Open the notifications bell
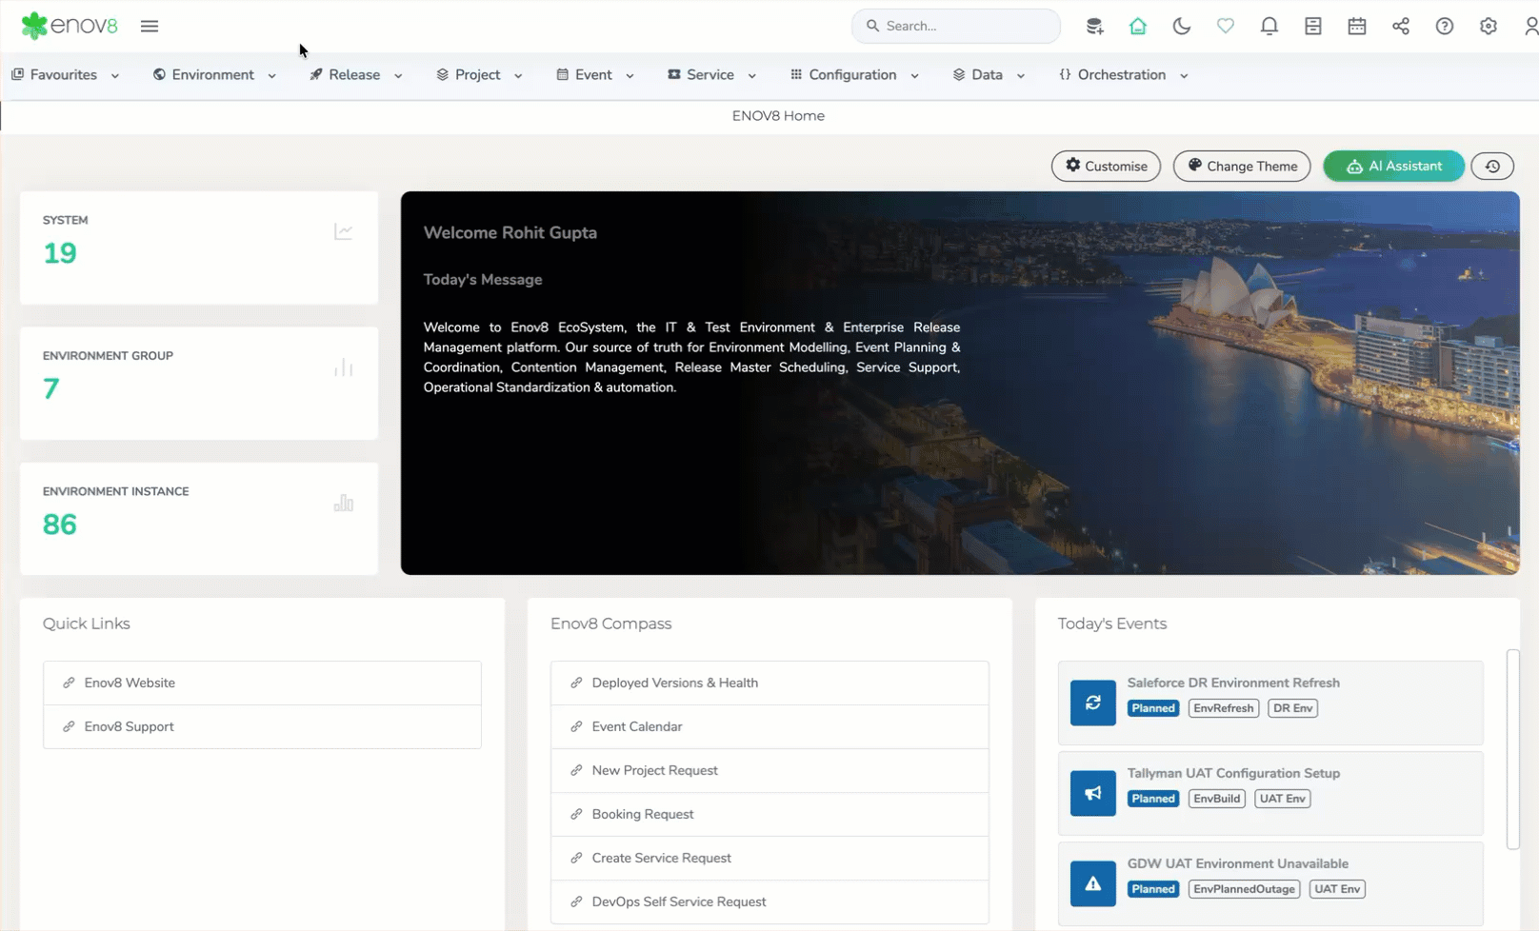This screenshot has height=931, width=1539. pos(1269,26)
